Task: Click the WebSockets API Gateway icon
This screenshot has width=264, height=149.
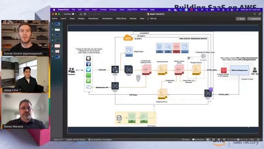Action: [x=115, y=86]
